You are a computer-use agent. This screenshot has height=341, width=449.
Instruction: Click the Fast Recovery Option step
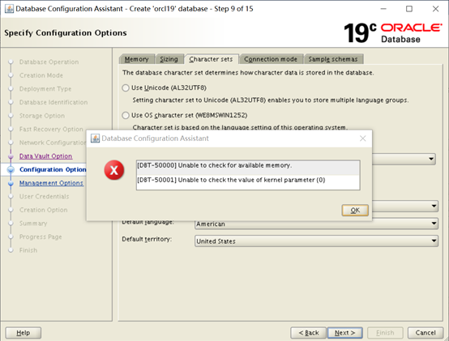point(51,130)
